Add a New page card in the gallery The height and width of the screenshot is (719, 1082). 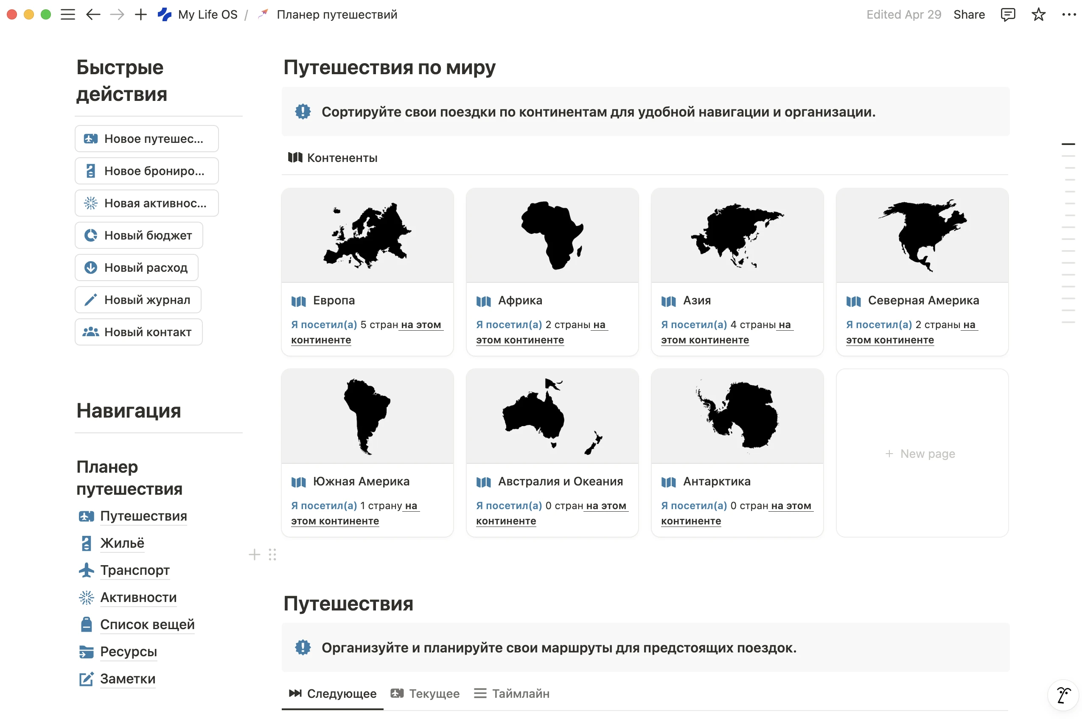[922, 454]
